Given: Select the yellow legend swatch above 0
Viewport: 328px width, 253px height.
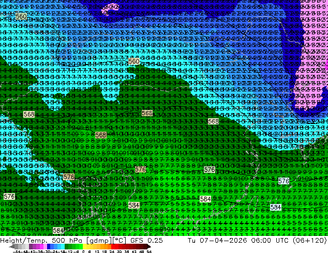Looking at the screenshot, I should [84, 246].
